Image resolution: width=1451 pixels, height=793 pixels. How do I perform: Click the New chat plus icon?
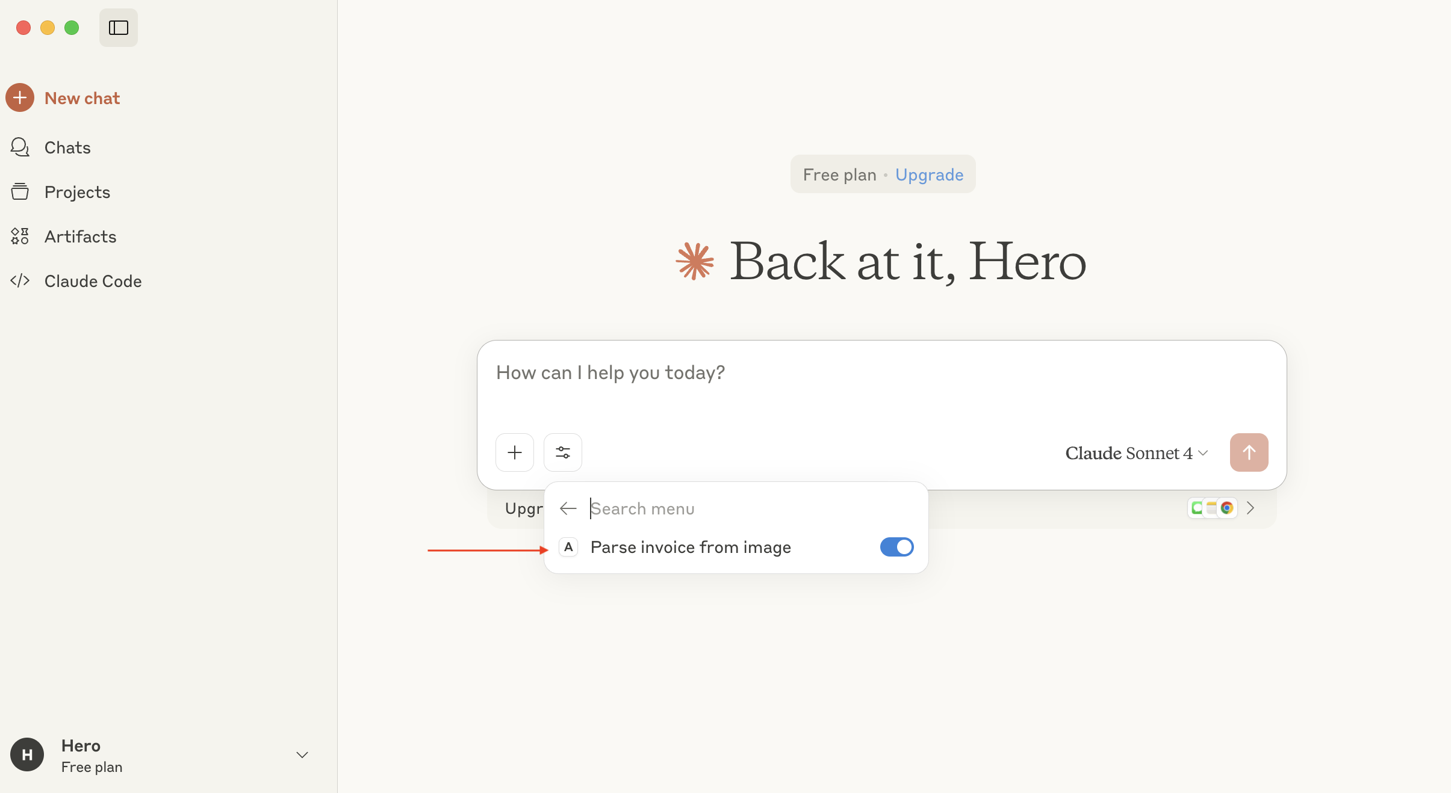tap(20, 97)
